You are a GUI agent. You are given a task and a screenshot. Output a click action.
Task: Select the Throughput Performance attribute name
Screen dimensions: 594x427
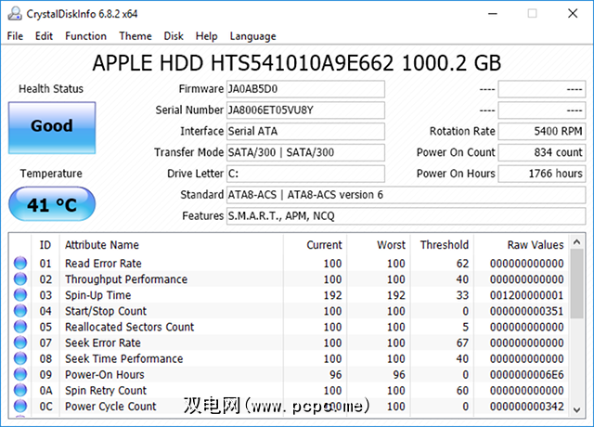click(x=126, y=279)
